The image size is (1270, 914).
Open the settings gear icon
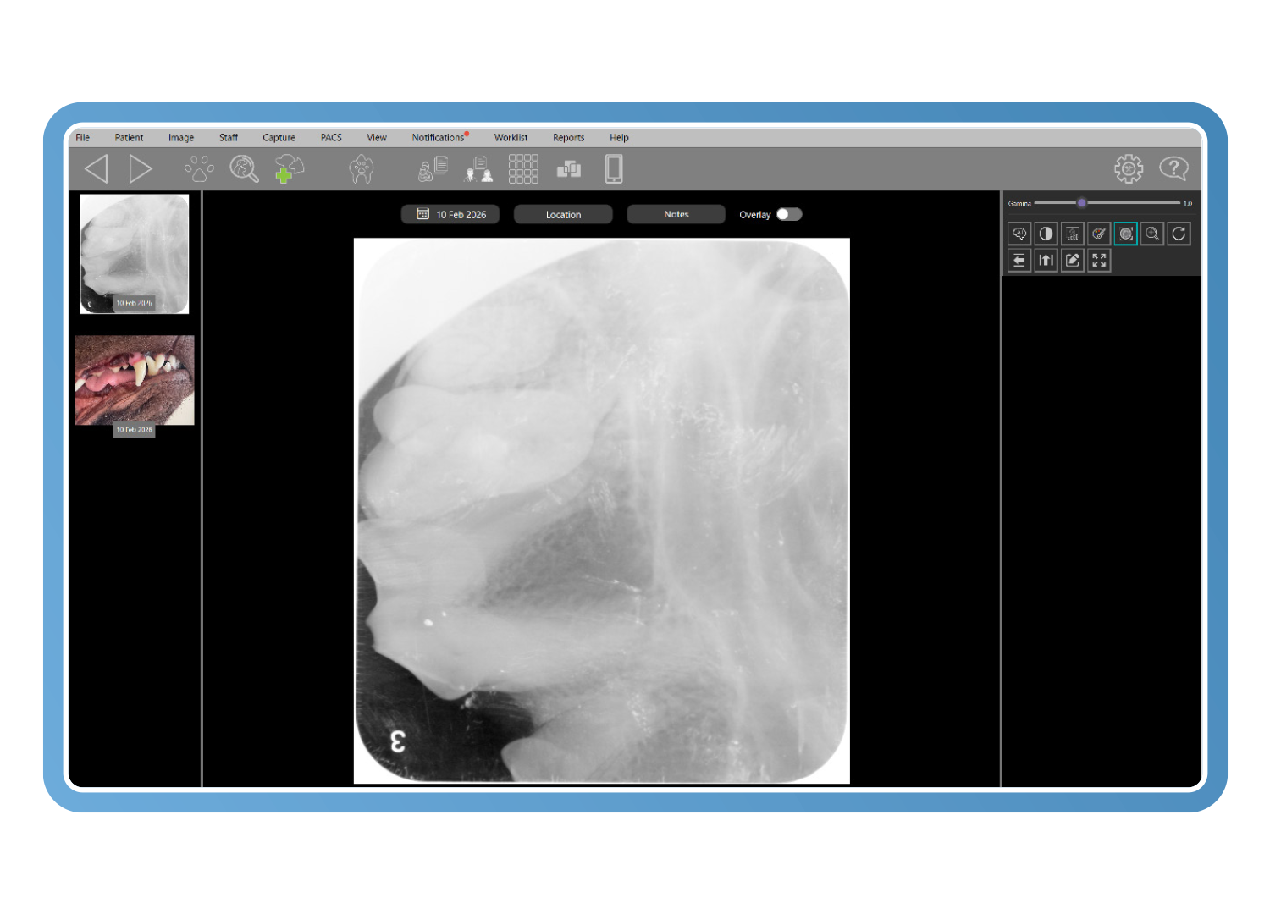1128,169
